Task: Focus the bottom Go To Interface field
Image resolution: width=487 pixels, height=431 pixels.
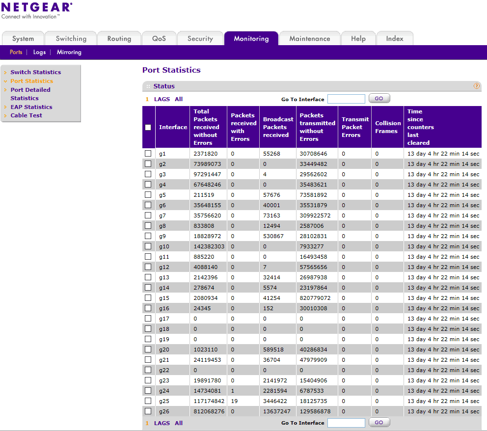Action: point(346,423)
